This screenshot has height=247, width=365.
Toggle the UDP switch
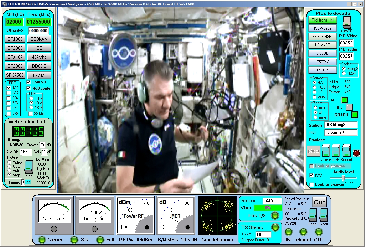click(336, 150)
